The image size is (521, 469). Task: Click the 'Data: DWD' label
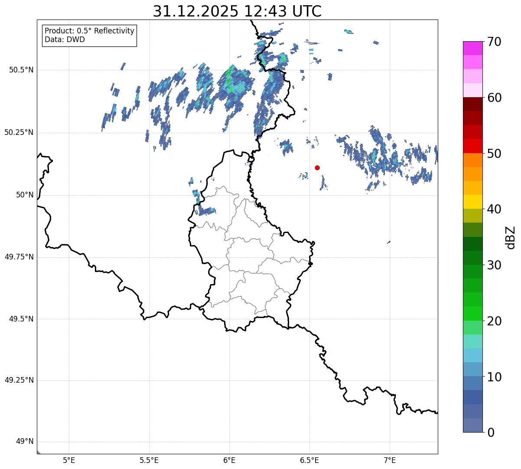click(x=65, y=40)
